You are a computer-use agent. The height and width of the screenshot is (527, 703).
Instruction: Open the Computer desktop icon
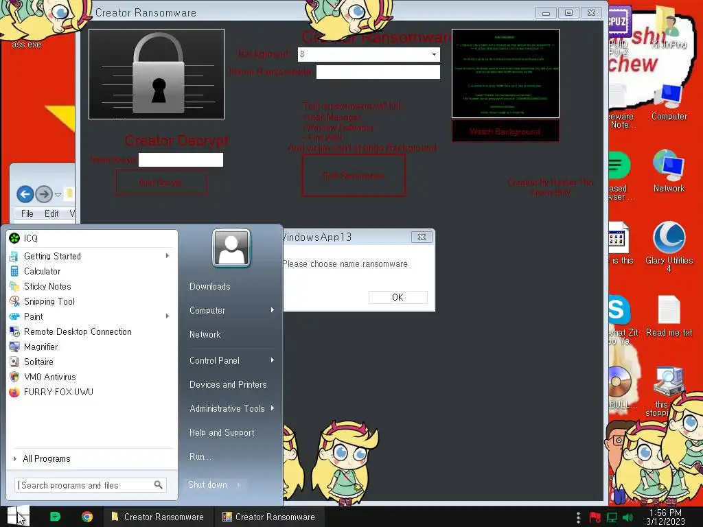(669, 103)
